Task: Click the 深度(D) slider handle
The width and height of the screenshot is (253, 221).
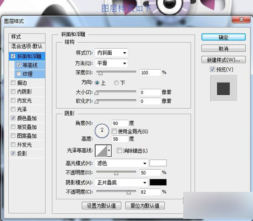Action: pos(100,73)
